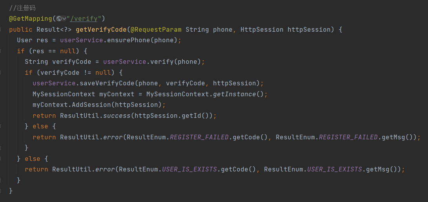Collapse the 'if (res == null)' block
The height and width of the screenshot is (202, 428).
pos(1,51)
